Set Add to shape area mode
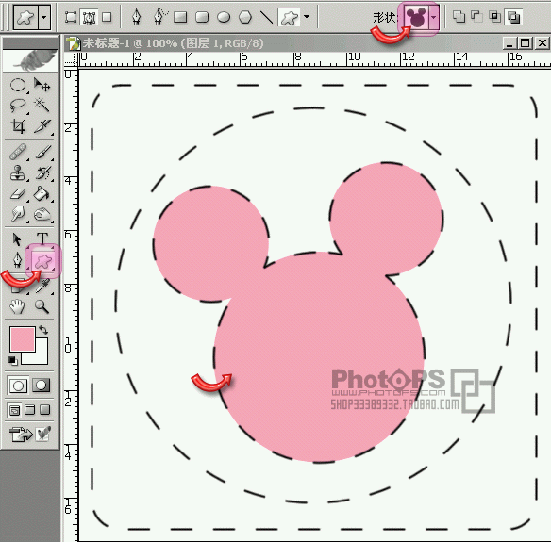The height and width of the screenshot is (542, 551). [459, 17]
